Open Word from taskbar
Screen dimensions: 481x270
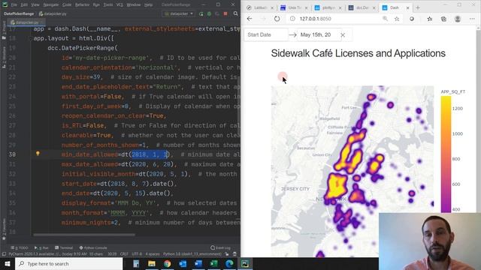coord(198,263)
